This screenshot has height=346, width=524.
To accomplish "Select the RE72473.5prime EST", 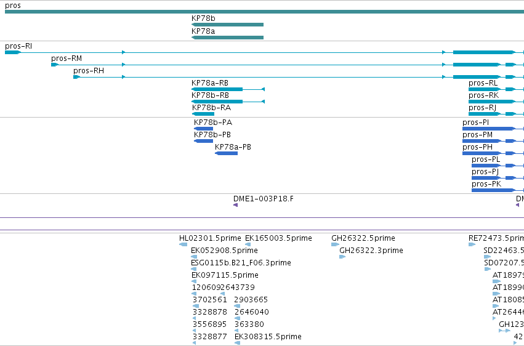I will coord(472,244).
